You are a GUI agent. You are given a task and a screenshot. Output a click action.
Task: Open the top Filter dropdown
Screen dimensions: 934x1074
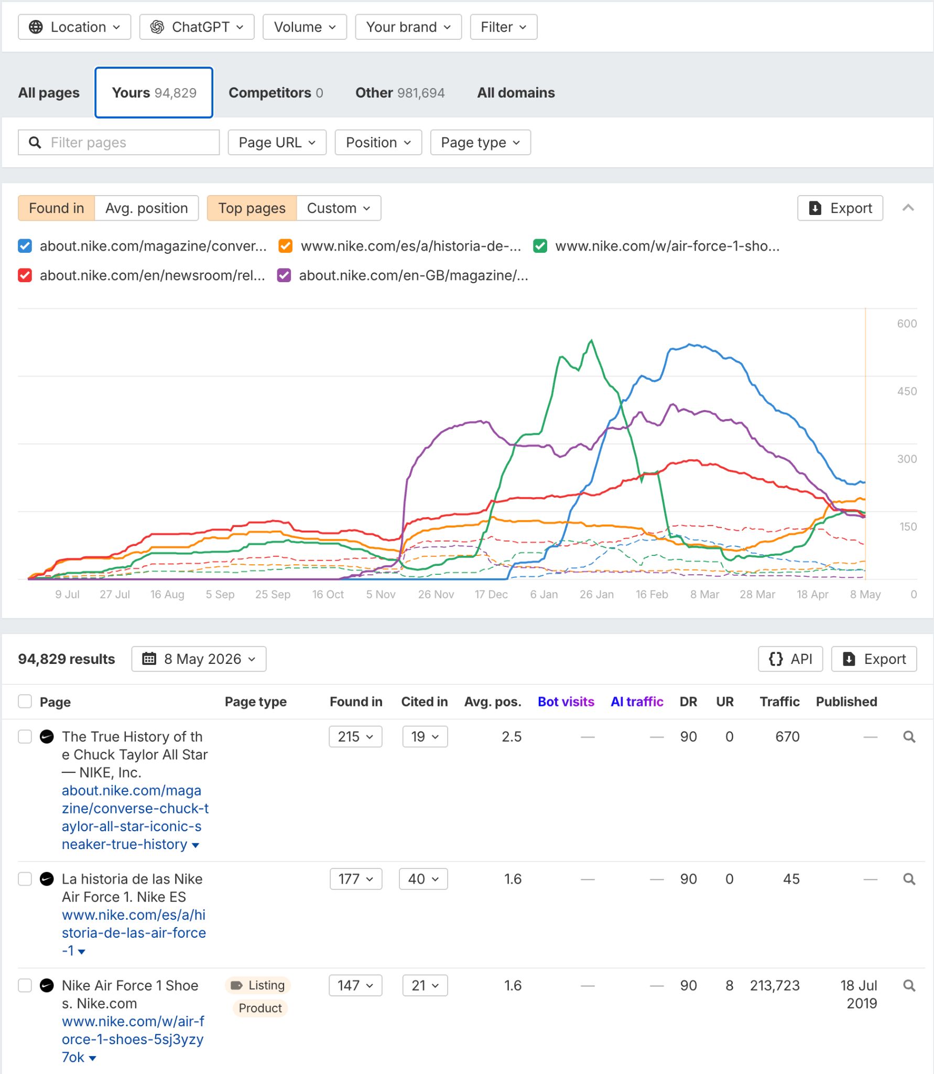click(503, 27)
